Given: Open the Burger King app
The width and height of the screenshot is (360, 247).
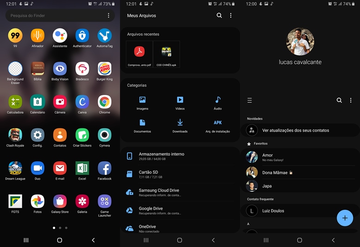Looking at the screenshot, I should (x=104, y=69).
